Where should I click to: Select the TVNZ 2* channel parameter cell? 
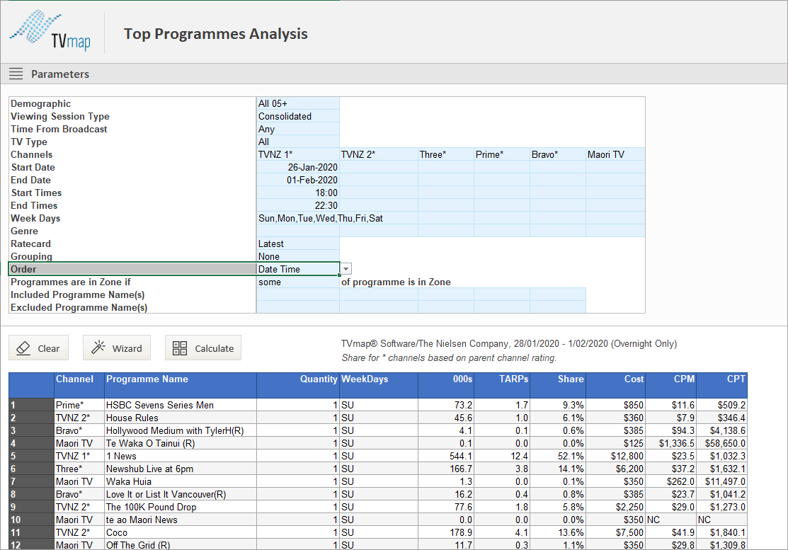point(379,154)
